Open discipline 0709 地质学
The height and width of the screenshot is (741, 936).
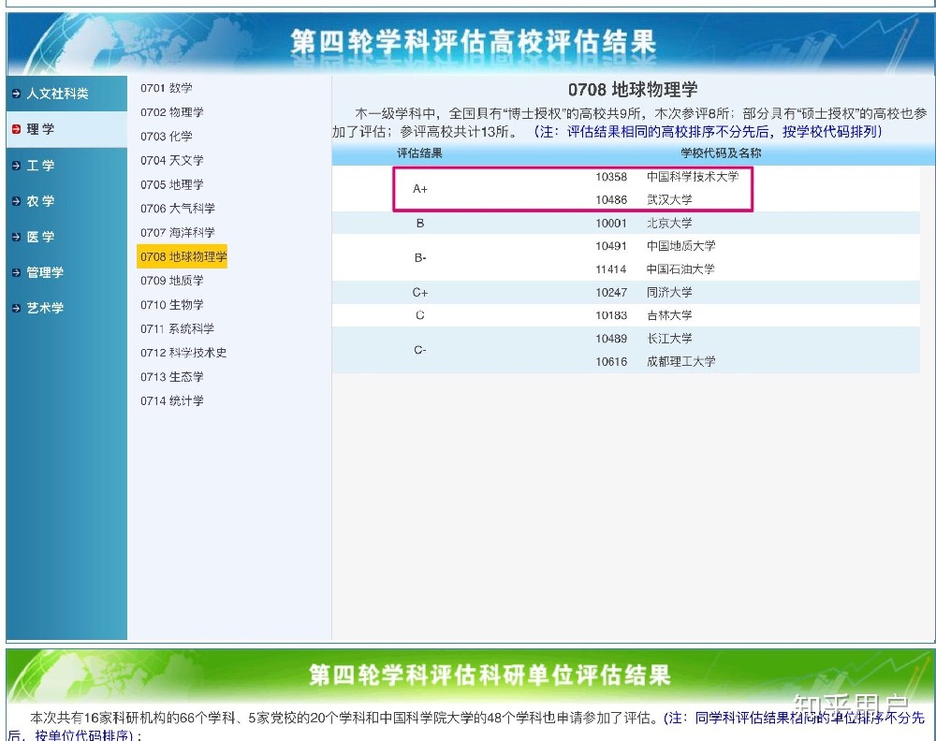tap(172, 281)
